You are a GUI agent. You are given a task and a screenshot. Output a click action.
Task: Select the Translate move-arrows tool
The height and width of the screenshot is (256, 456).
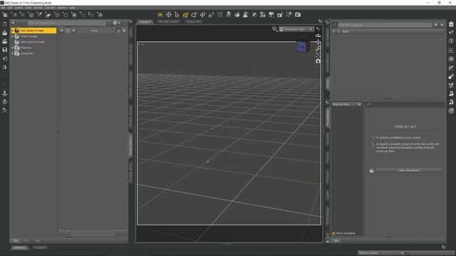pyautogui.click(x=202, y=14)
